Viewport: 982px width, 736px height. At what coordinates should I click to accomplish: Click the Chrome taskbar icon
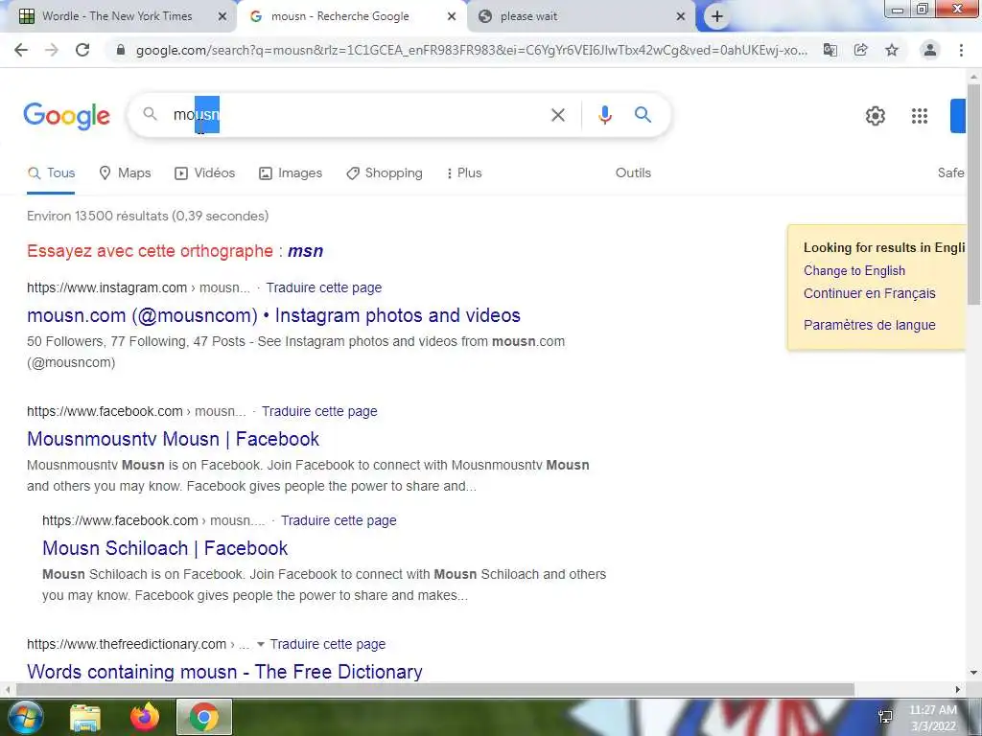click(x=204, y=717)
